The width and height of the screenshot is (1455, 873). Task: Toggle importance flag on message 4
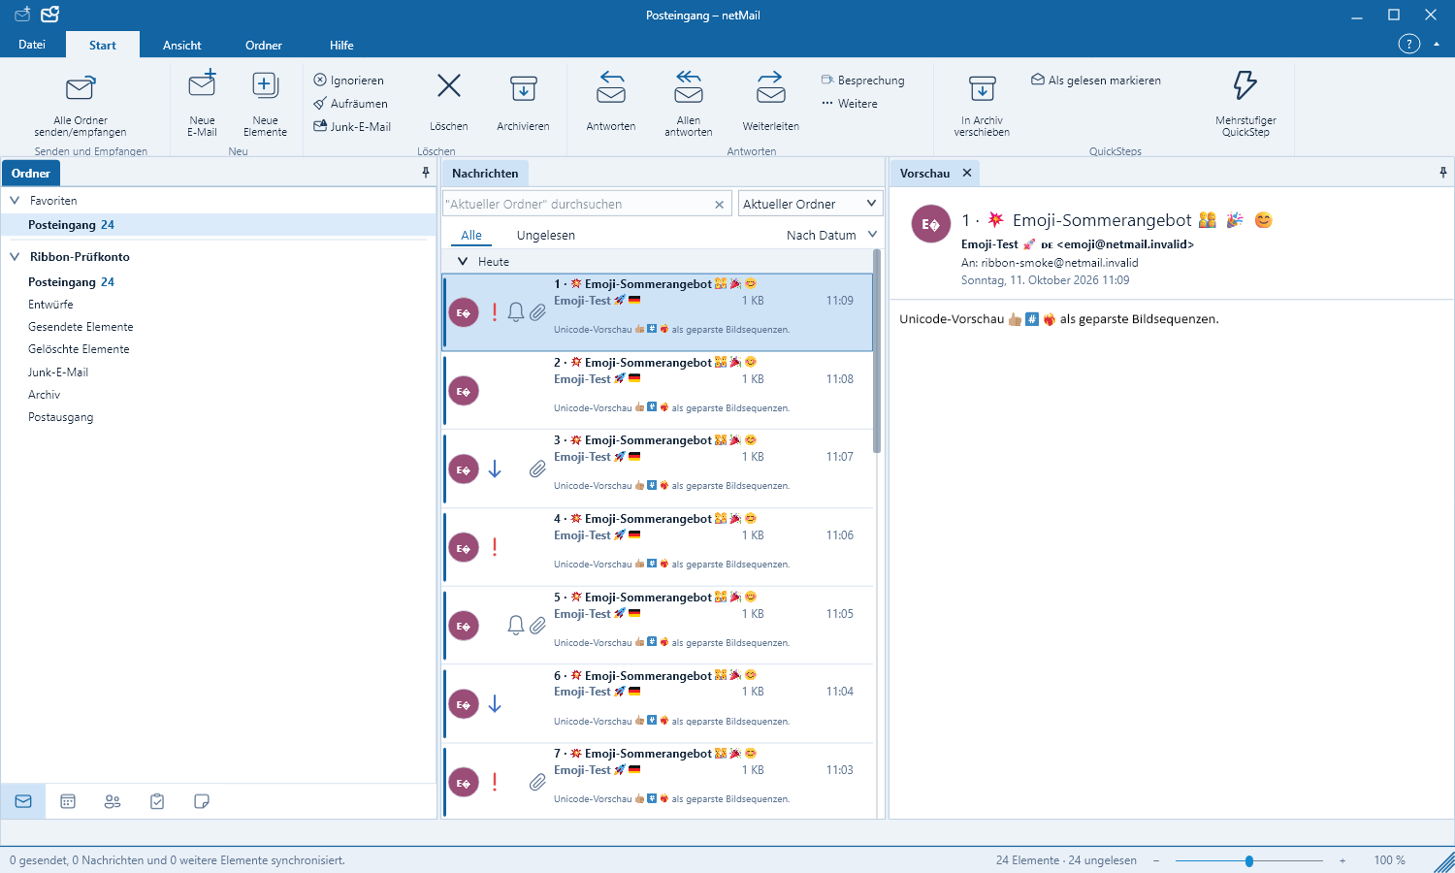(495, 547)
